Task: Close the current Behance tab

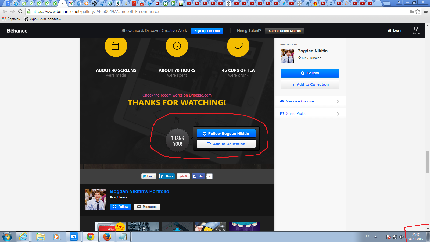Action: click(x=63, y=3)
